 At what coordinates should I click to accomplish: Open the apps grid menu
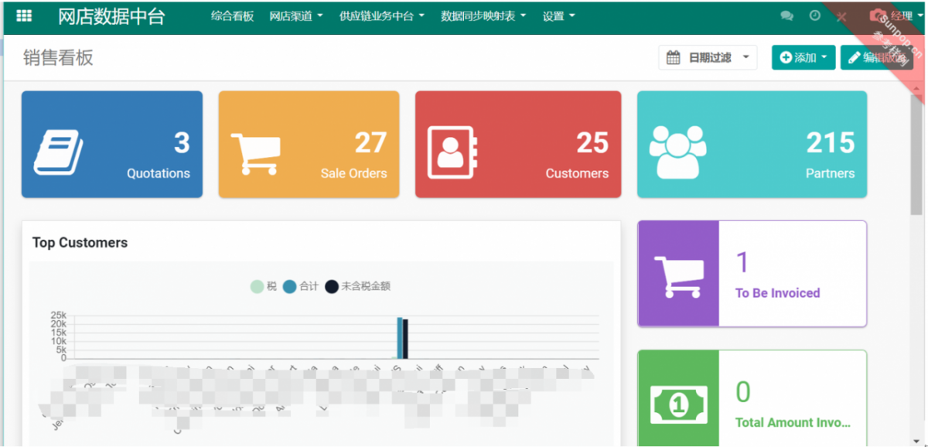[x=23, y=15]
